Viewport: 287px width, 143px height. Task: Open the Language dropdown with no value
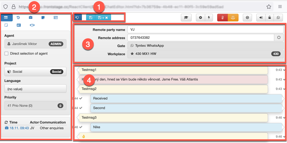[35, 89]
